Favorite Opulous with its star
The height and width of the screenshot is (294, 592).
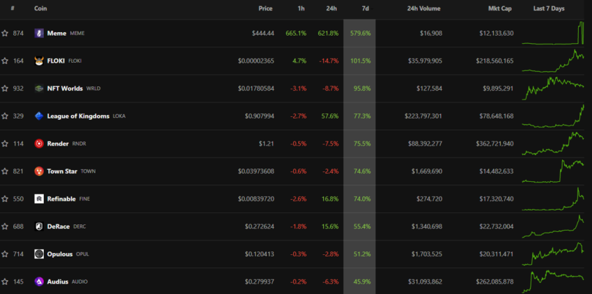(5, 254)
